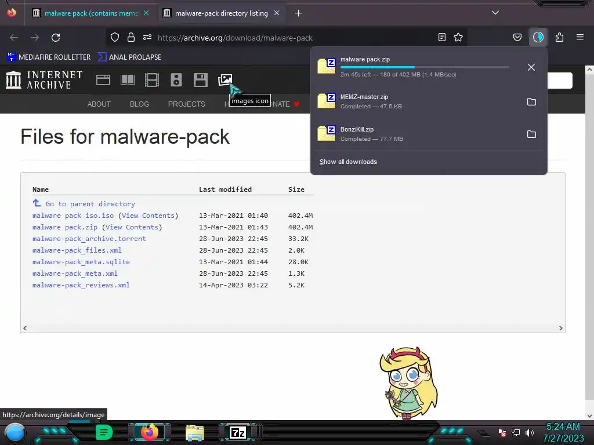Close the malware-pack directory listing tab
Image resolution: width=594 pixels, height=445 pixels.
(277, 13)
